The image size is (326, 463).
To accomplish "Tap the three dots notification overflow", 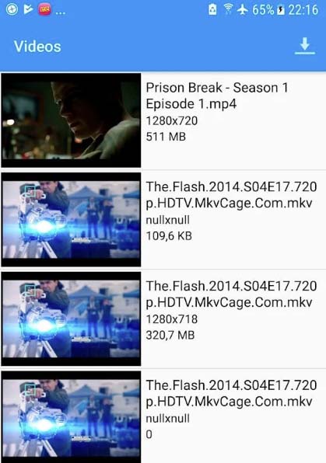I will [61, 13].
